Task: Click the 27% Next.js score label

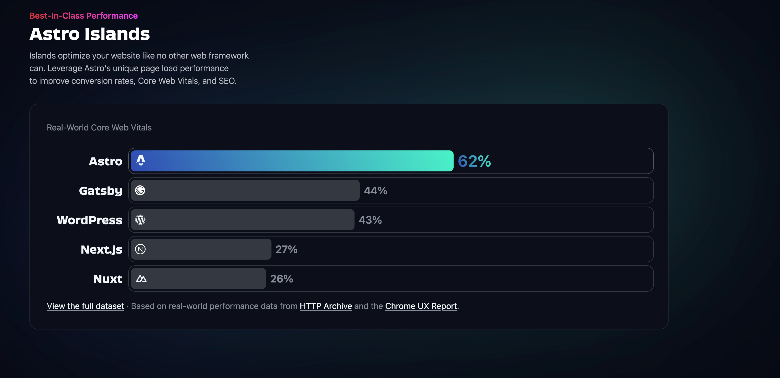Action: point(286,249)
